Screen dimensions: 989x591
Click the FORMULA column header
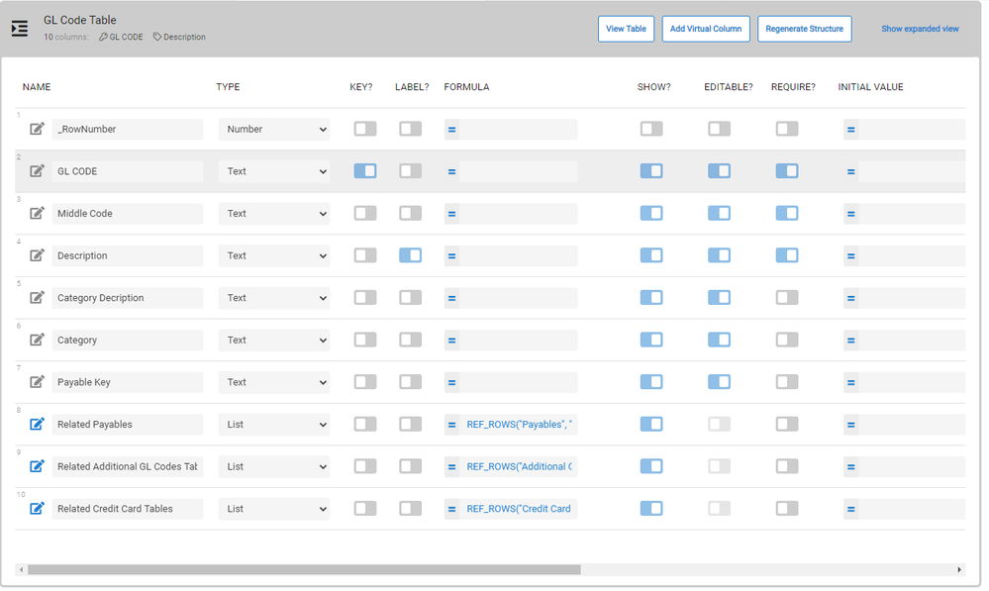pos(466,87)
